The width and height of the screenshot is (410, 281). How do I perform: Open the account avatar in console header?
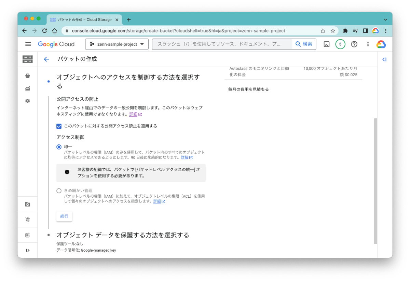pos(381,44)
